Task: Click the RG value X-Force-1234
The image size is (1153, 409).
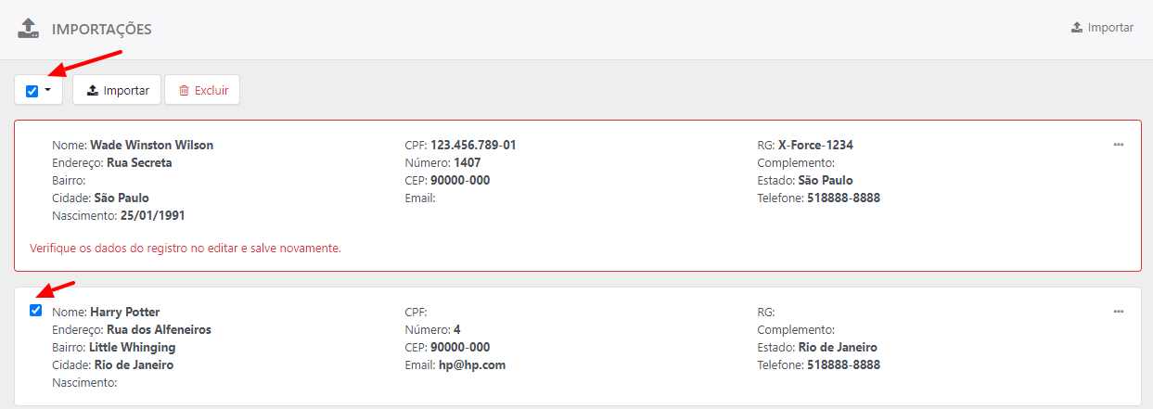Action: coord(815,146)
